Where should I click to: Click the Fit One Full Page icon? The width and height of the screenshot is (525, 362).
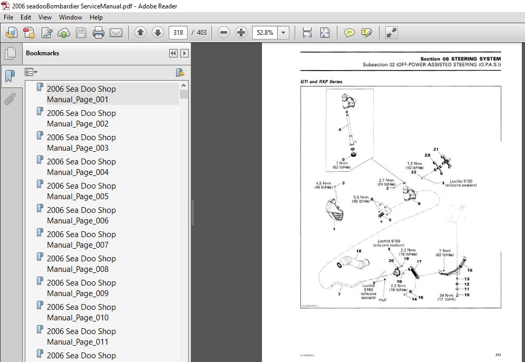coord(325,33)
